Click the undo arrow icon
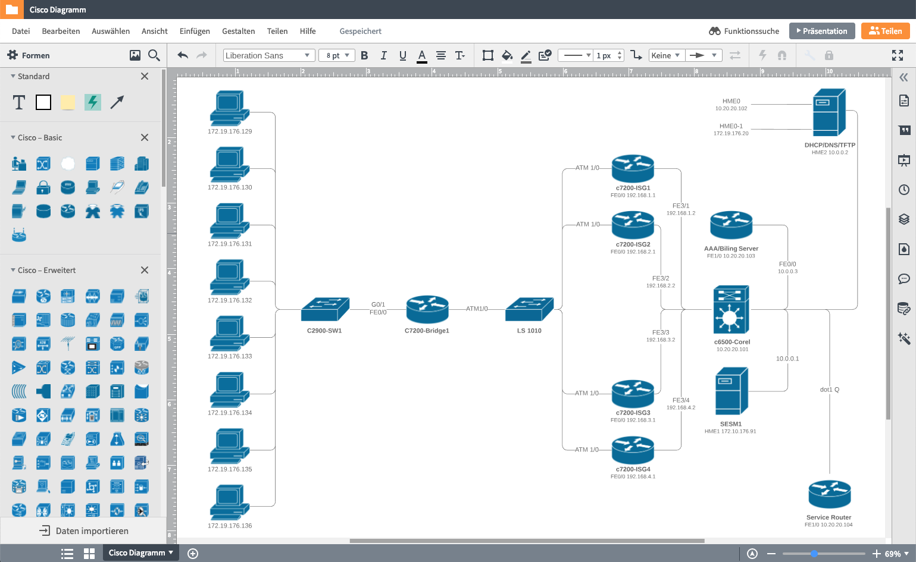916x562 pixels. (x=183, y=55)
